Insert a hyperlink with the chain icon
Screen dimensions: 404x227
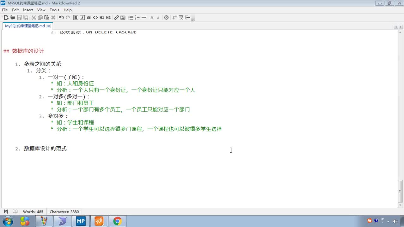[116, 18]
